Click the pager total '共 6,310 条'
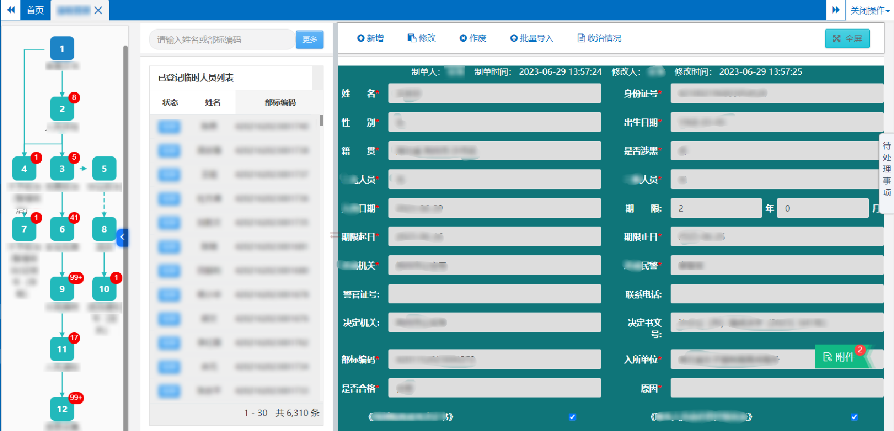 click(x=298, y=413)
